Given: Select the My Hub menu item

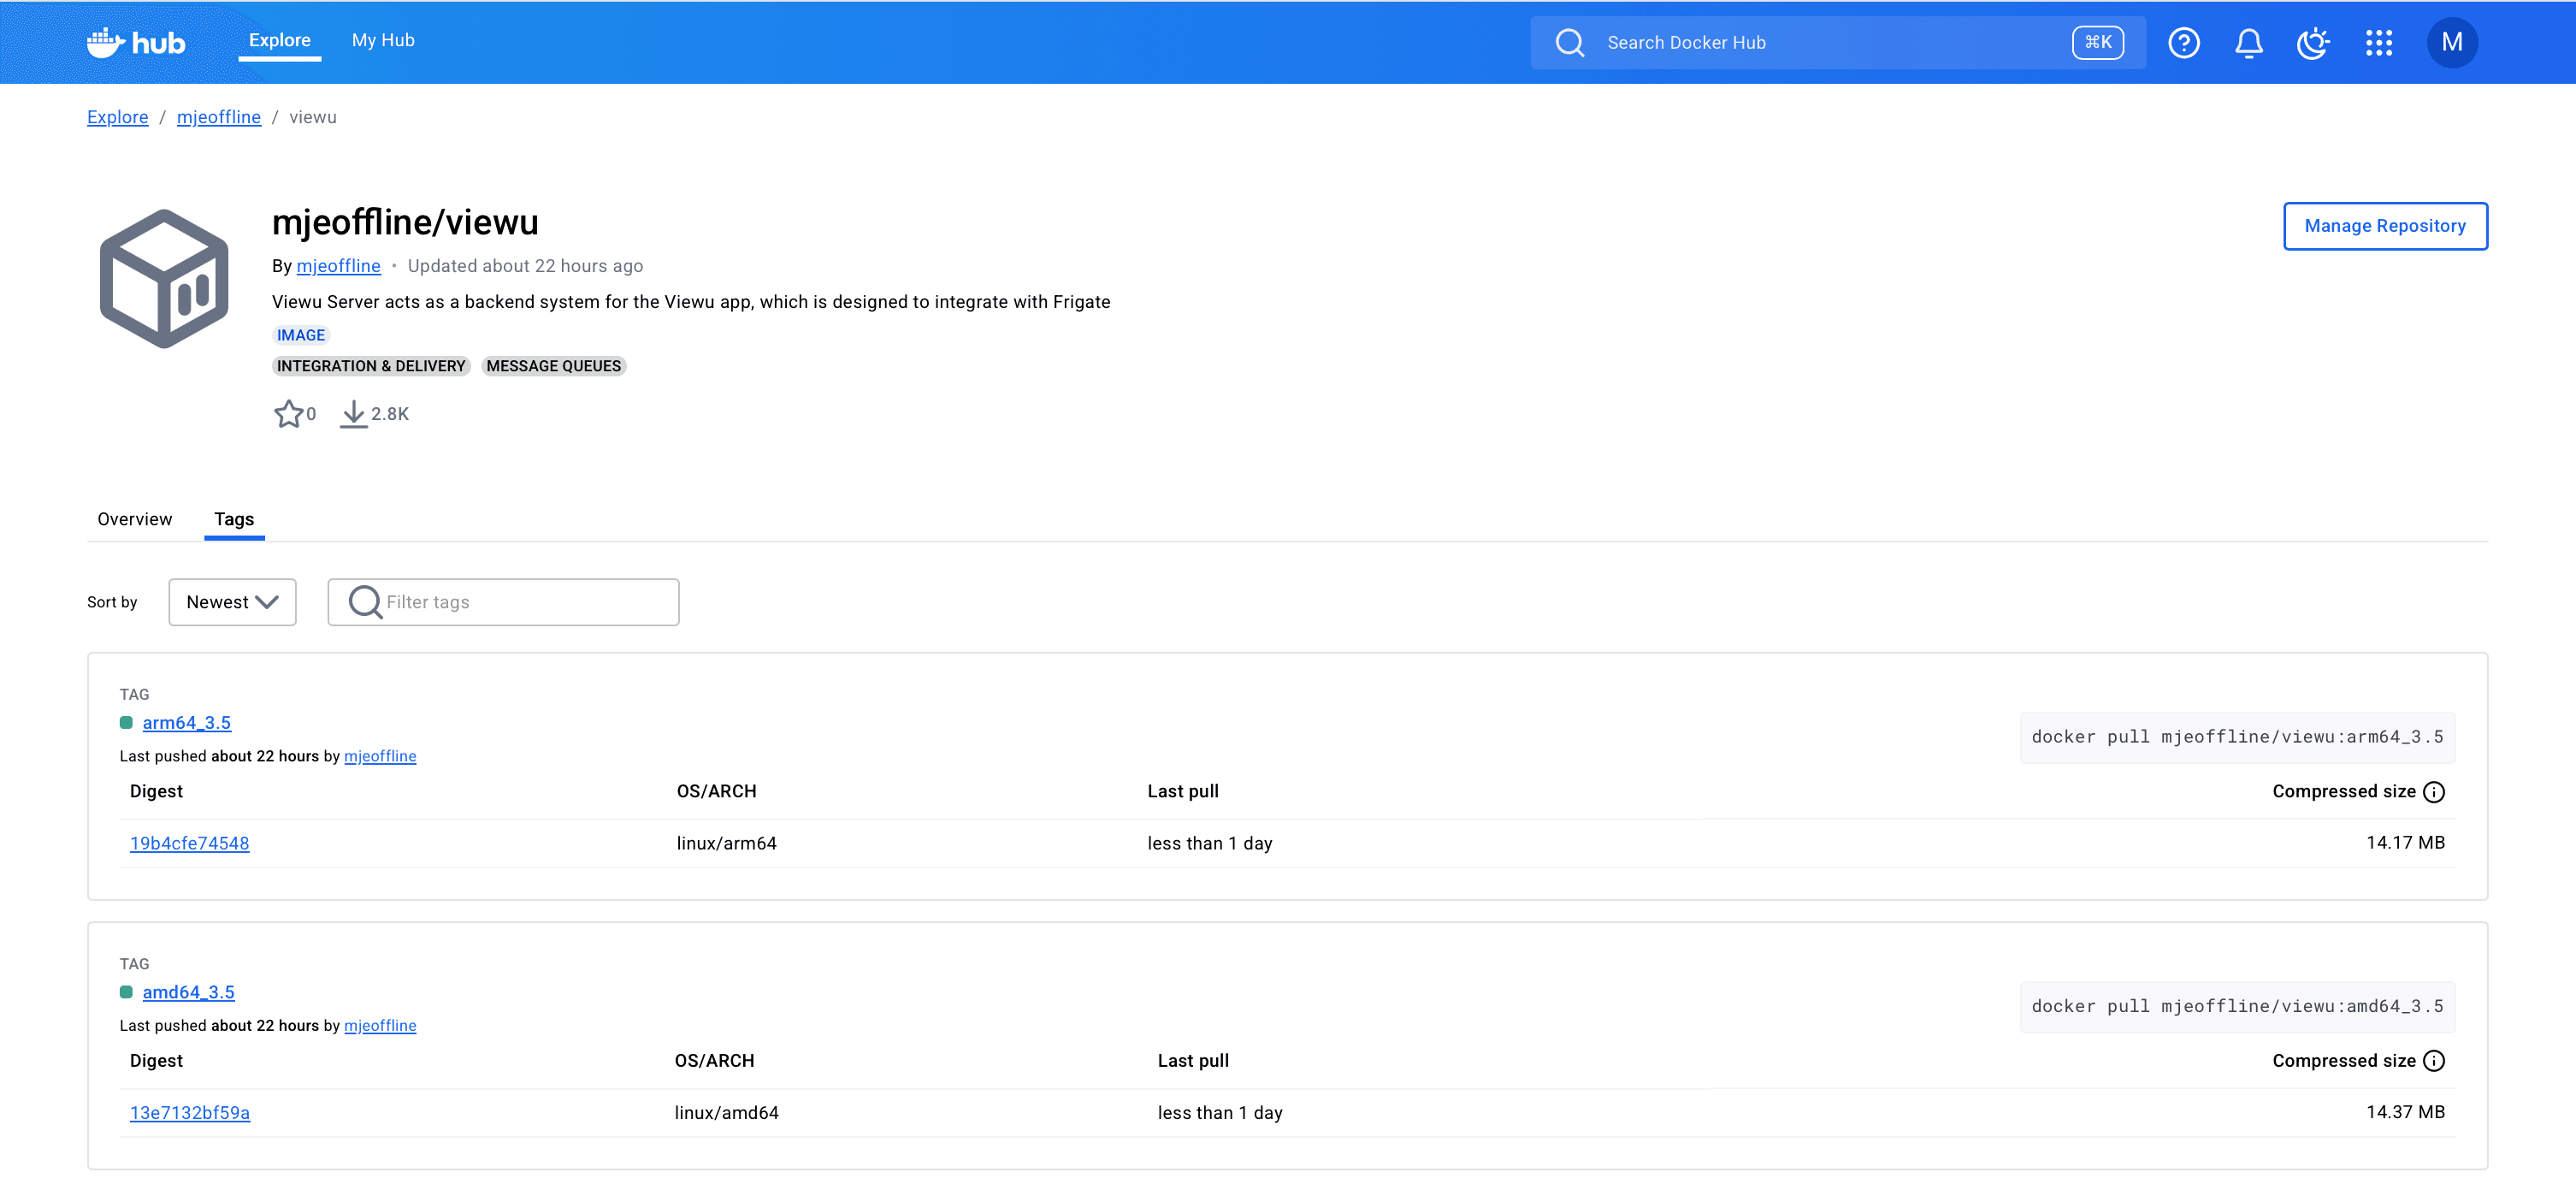Looking at the screenshot, I should [382, 40].
